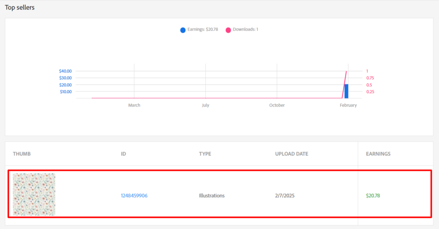Click the 'Illustrations' type cell
This screenshot has height=229, width=439.
[x=211, y=196]
